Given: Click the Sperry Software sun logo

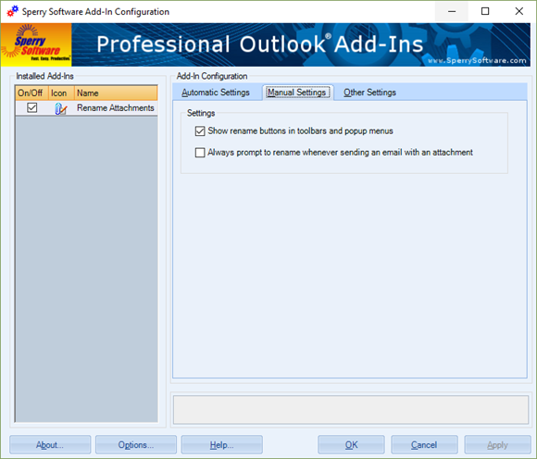Looking at the screenshot, I should [36, 44].
